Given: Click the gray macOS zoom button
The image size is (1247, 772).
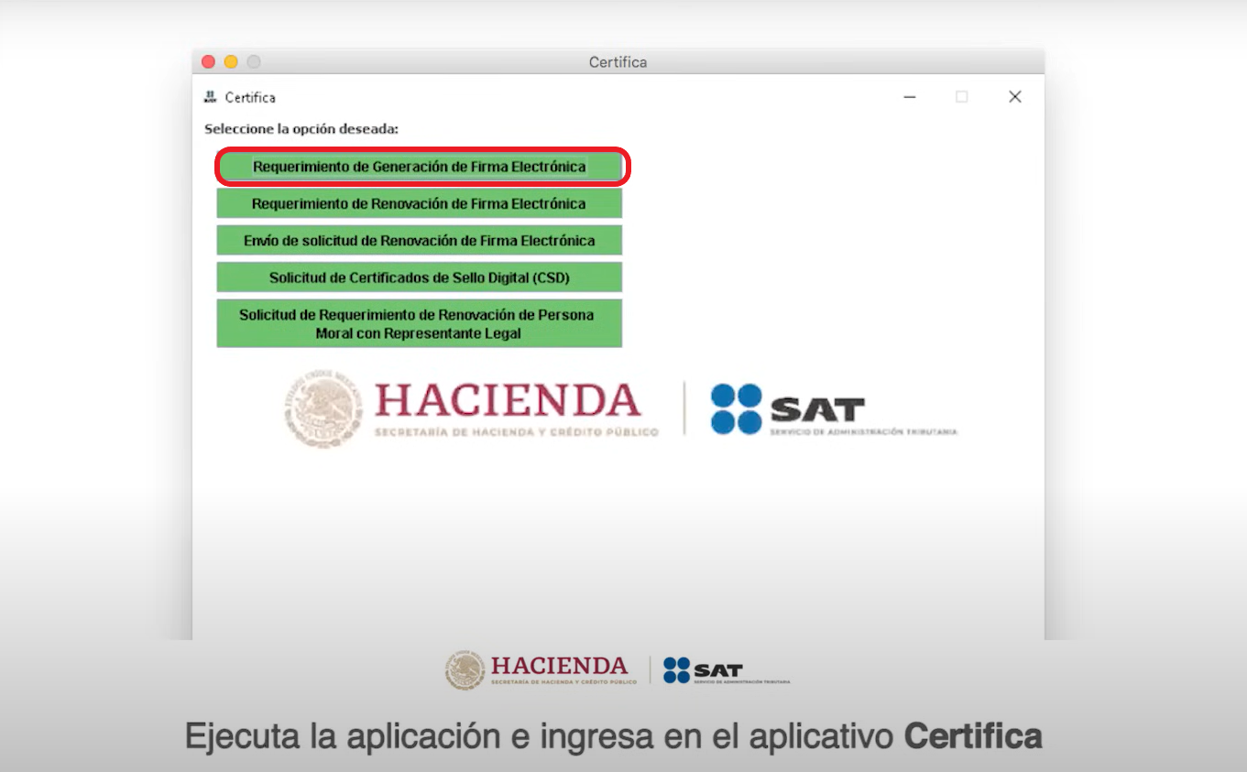Looking at the screenshot, I should pos(254,61).
